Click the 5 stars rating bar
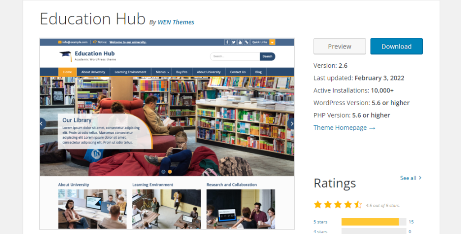 (x=374, y=222)
